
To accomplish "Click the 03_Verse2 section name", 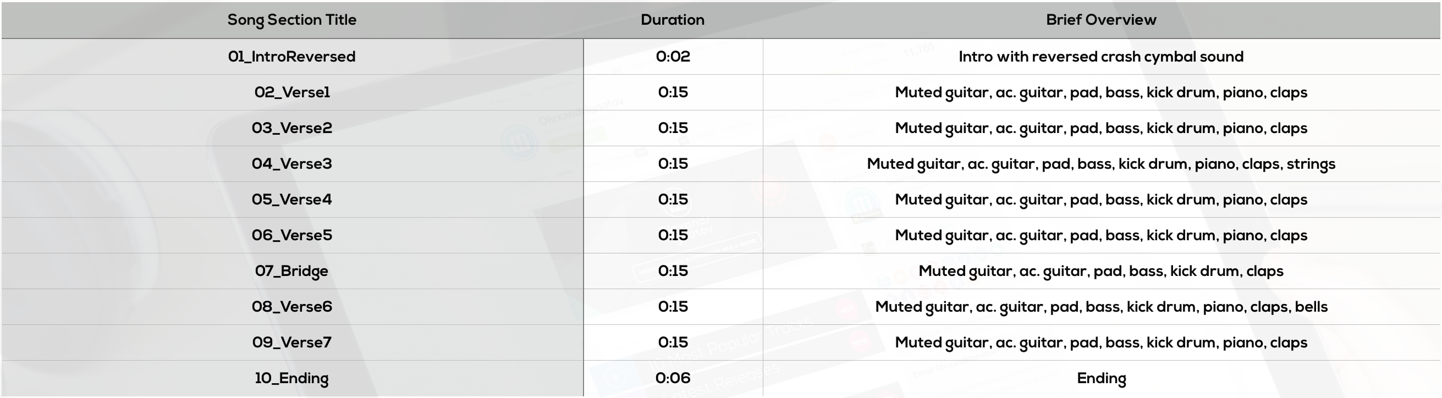I will (x=291, y=128).
